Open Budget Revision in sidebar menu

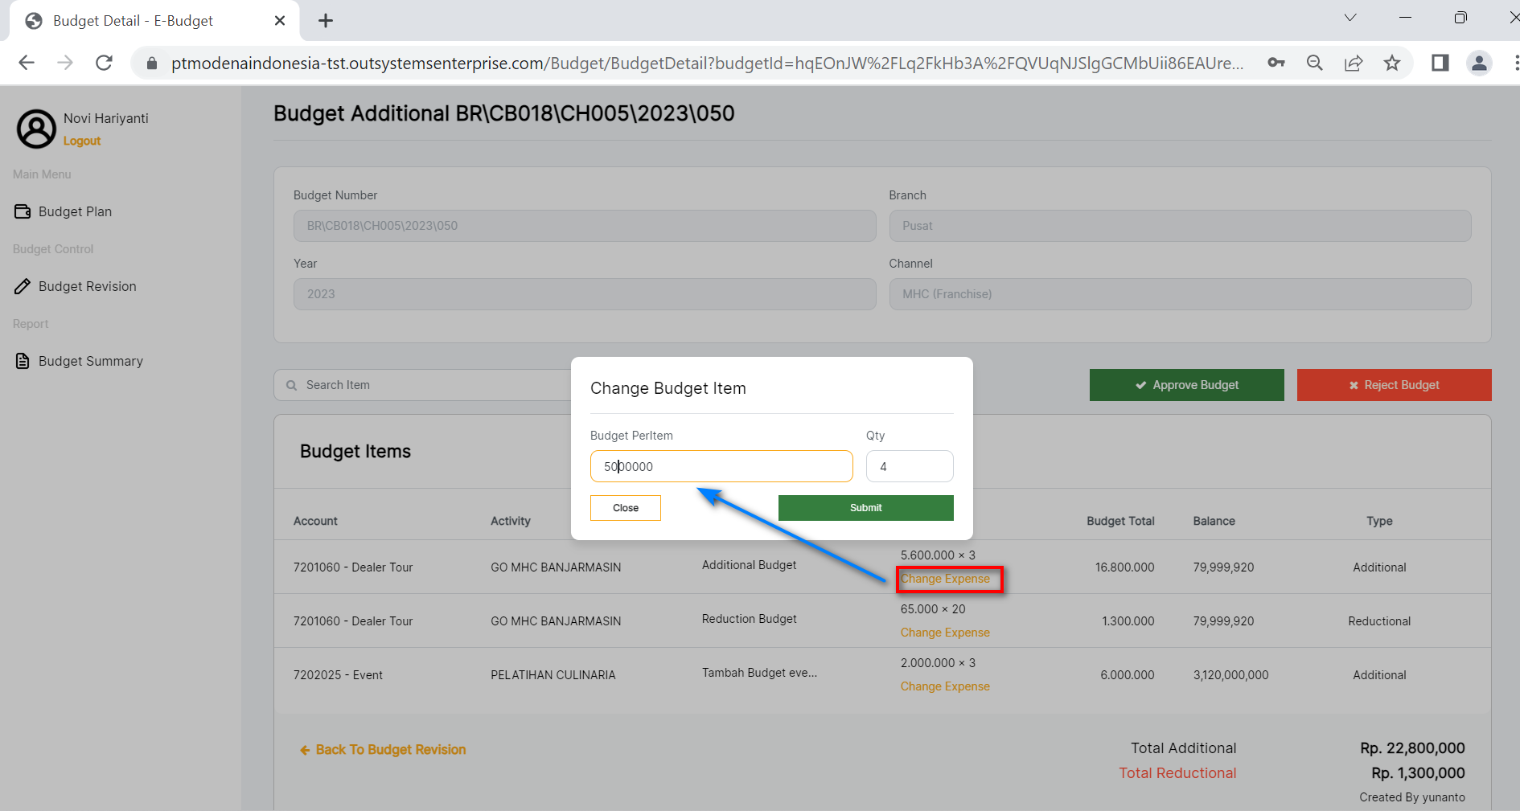[x=87, y=286]
